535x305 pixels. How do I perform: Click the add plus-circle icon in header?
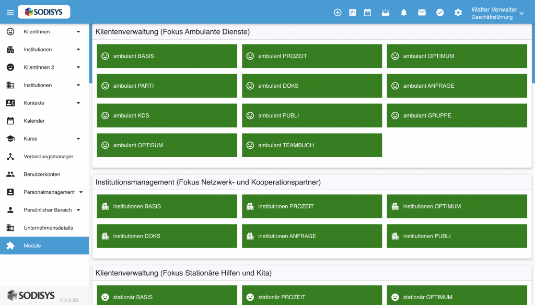click(338, 13)
